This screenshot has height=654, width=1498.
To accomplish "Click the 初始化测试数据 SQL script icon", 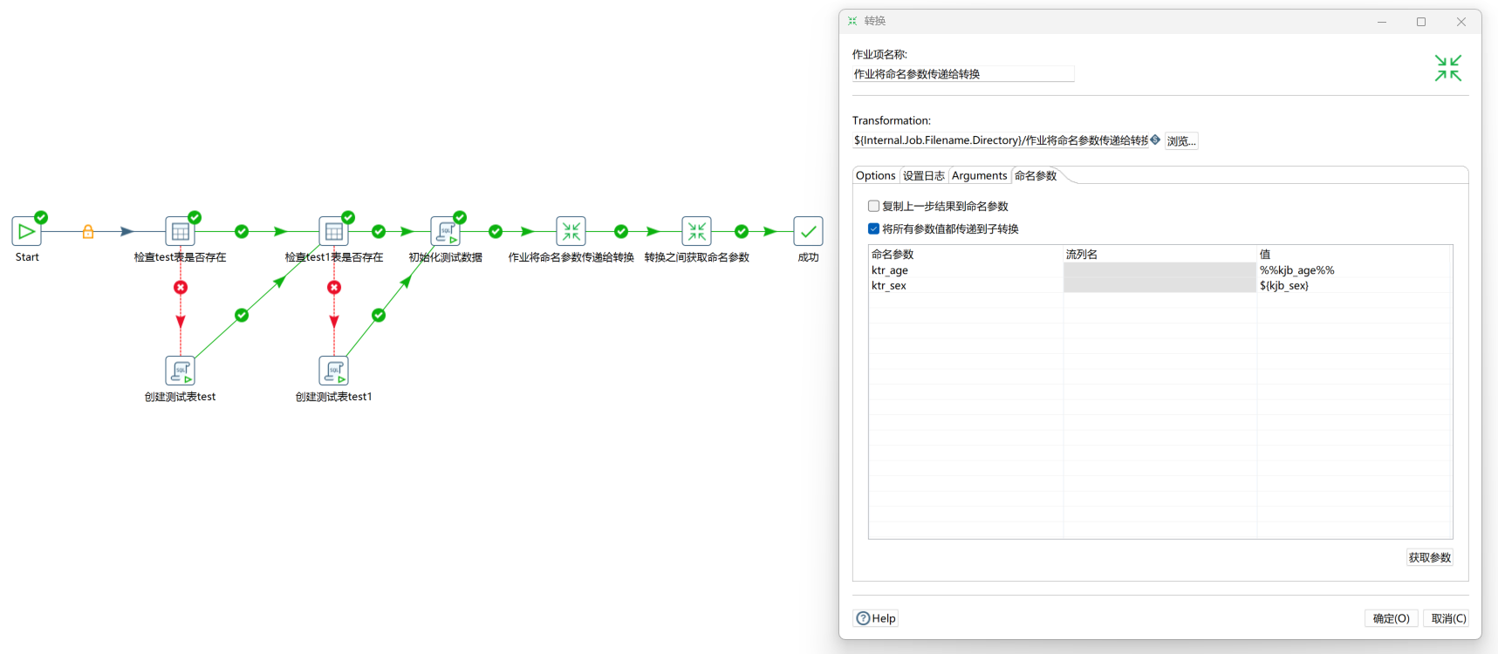I will point(445,232).
